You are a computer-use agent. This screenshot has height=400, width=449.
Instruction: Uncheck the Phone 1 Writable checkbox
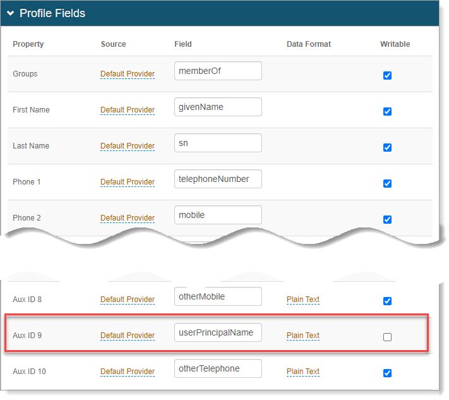pos(387,183)
